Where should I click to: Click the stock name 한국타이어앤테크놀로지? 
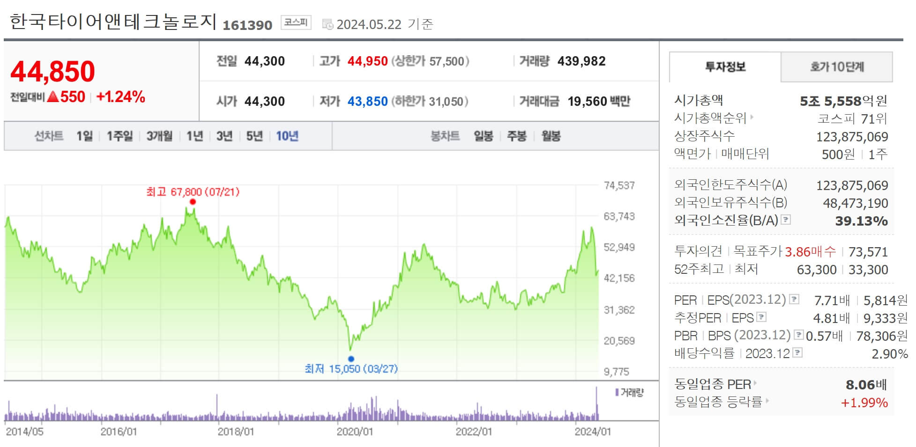(113, 22)
